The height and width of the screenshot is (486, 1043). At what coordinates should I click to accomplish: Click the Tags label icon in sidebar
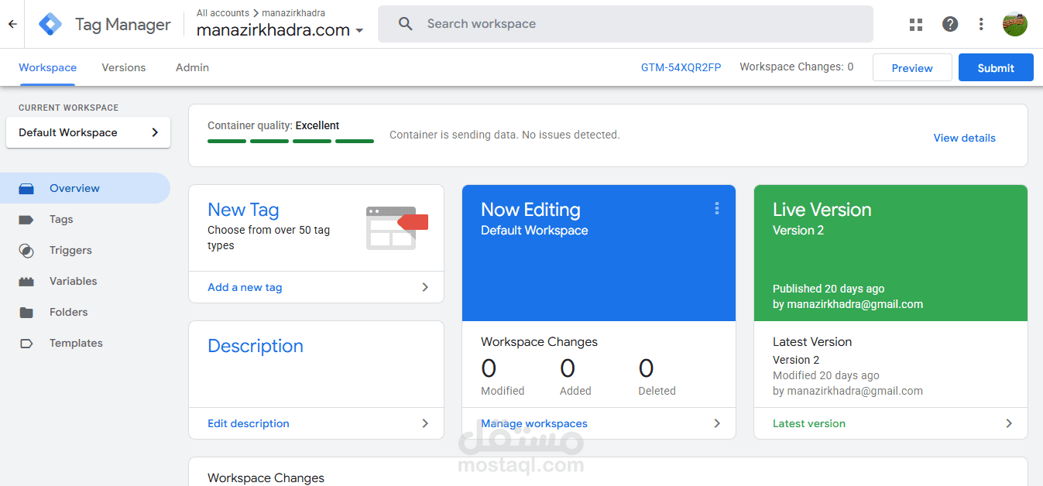[x=26, y=219]
